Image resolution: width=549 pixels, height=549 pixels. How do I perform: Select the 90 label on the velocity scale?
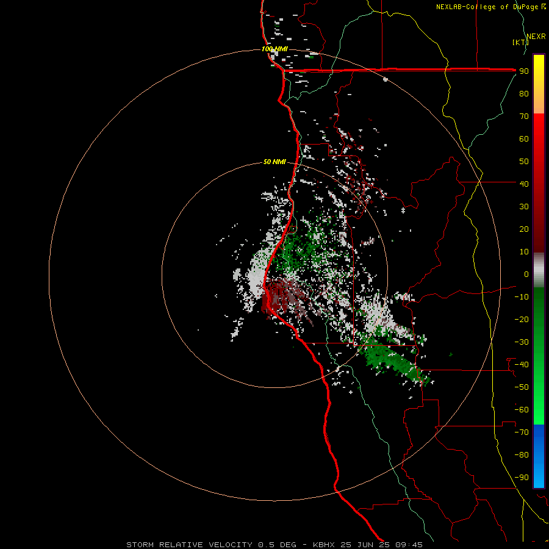point(524,71)
